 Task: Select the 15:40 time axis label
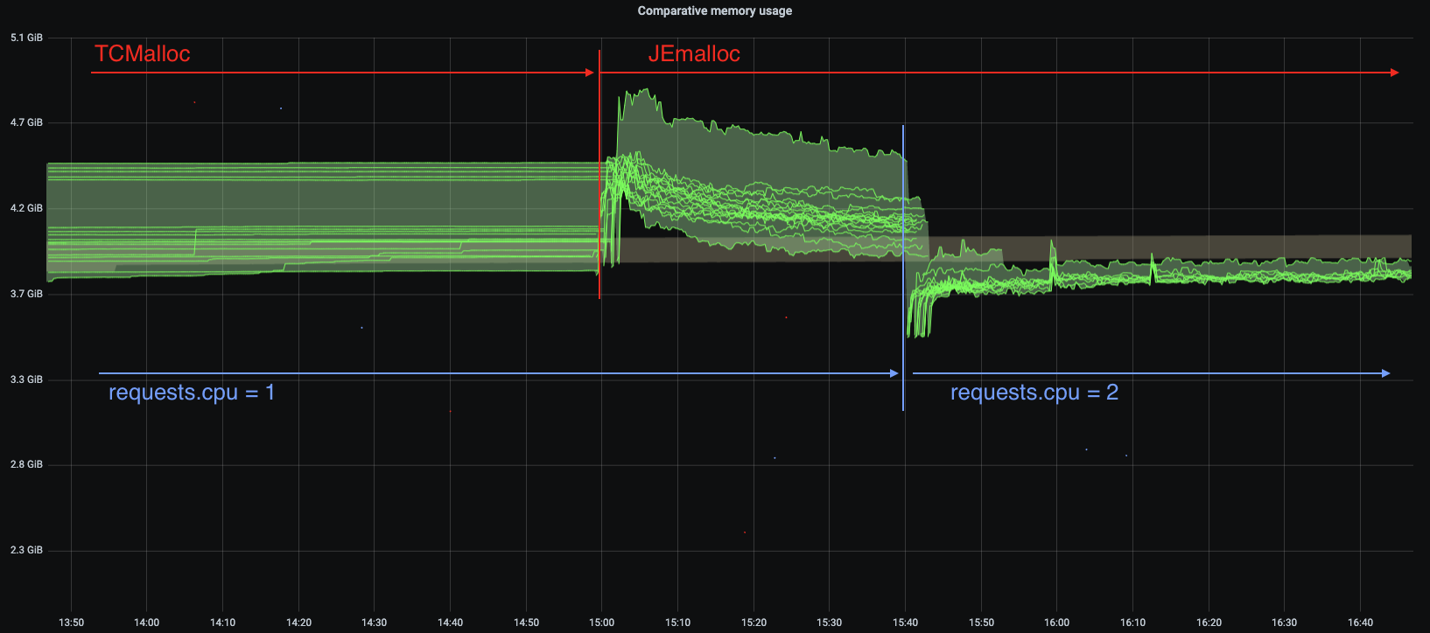tap(906, 623)
